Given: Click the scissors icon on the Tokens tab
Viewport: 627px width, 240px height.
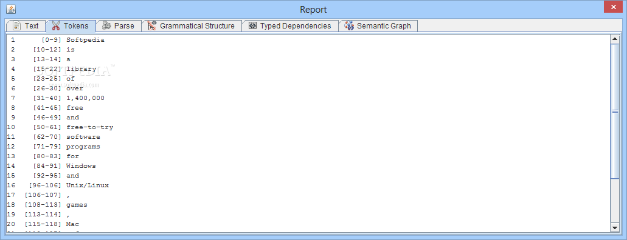Looking at the screenshot, I should click(x=55, y=26).
